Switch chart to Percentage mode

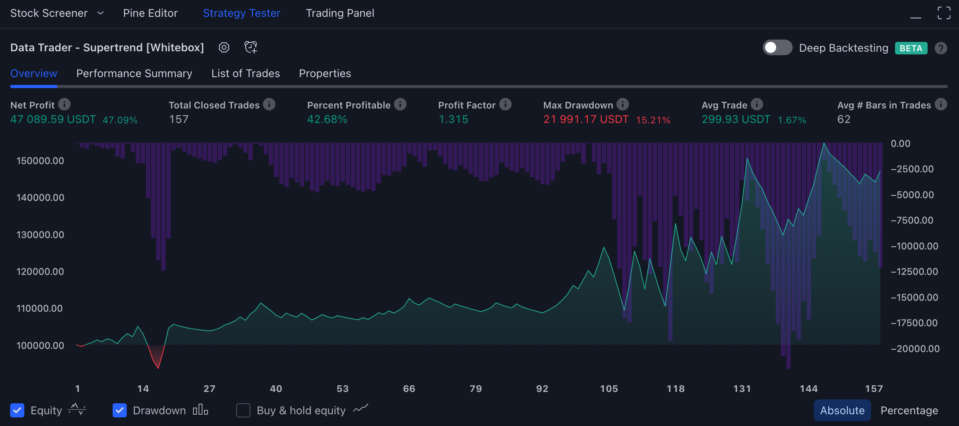(909, 410)
